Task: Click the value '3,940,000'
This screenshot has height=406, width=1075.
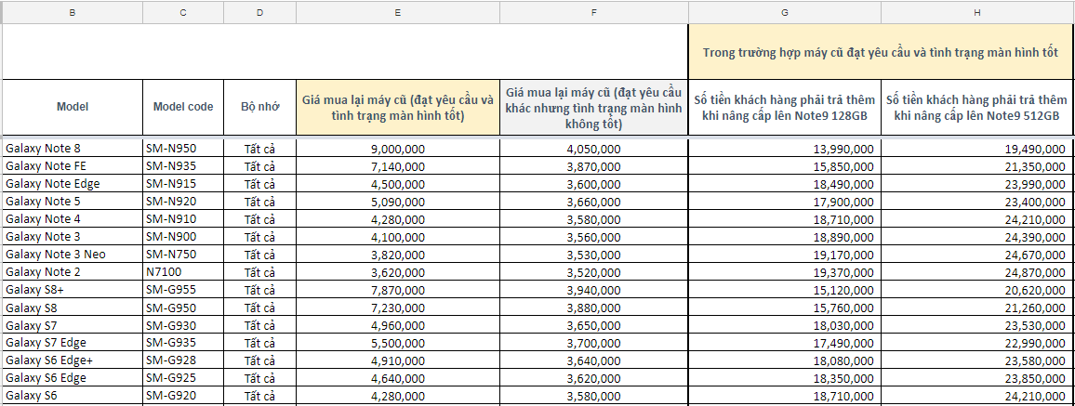Action: [593, 290]
